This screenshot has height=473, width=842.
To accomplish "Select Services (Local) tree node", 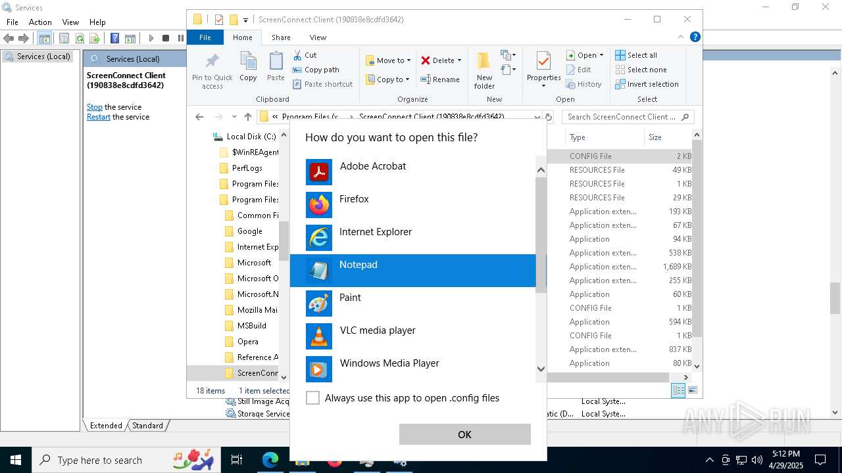I will point(38,56).
